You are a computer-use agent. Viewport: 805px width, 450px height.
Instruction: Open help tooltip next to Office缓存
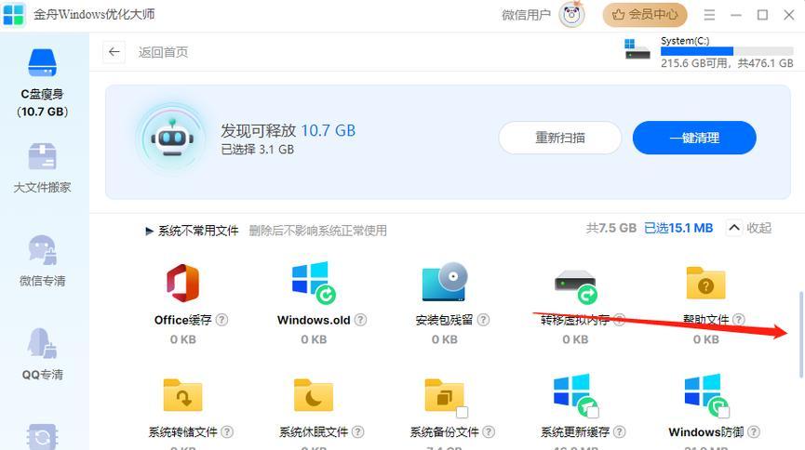(x=221, y=320)
